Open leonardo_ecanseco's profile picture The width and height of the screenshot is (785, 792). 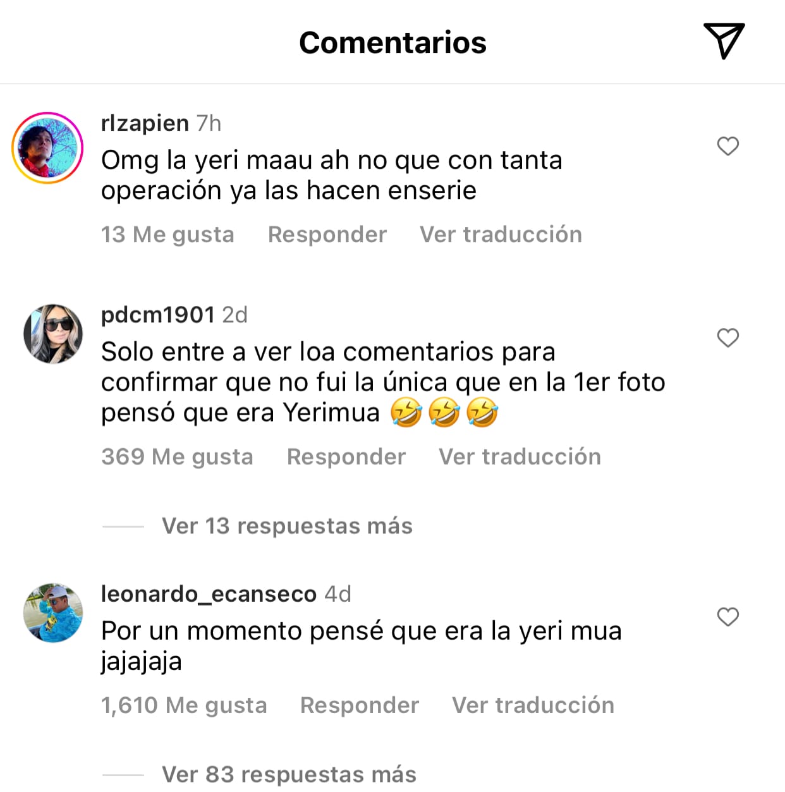coord(53,613)
